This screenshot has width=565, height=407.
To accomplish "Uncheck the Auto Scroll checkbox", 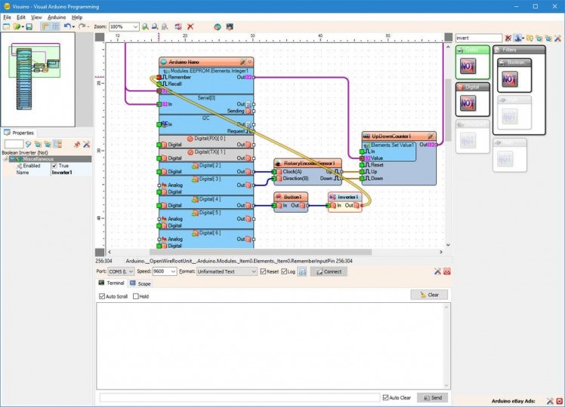I will tap(103, 296).
